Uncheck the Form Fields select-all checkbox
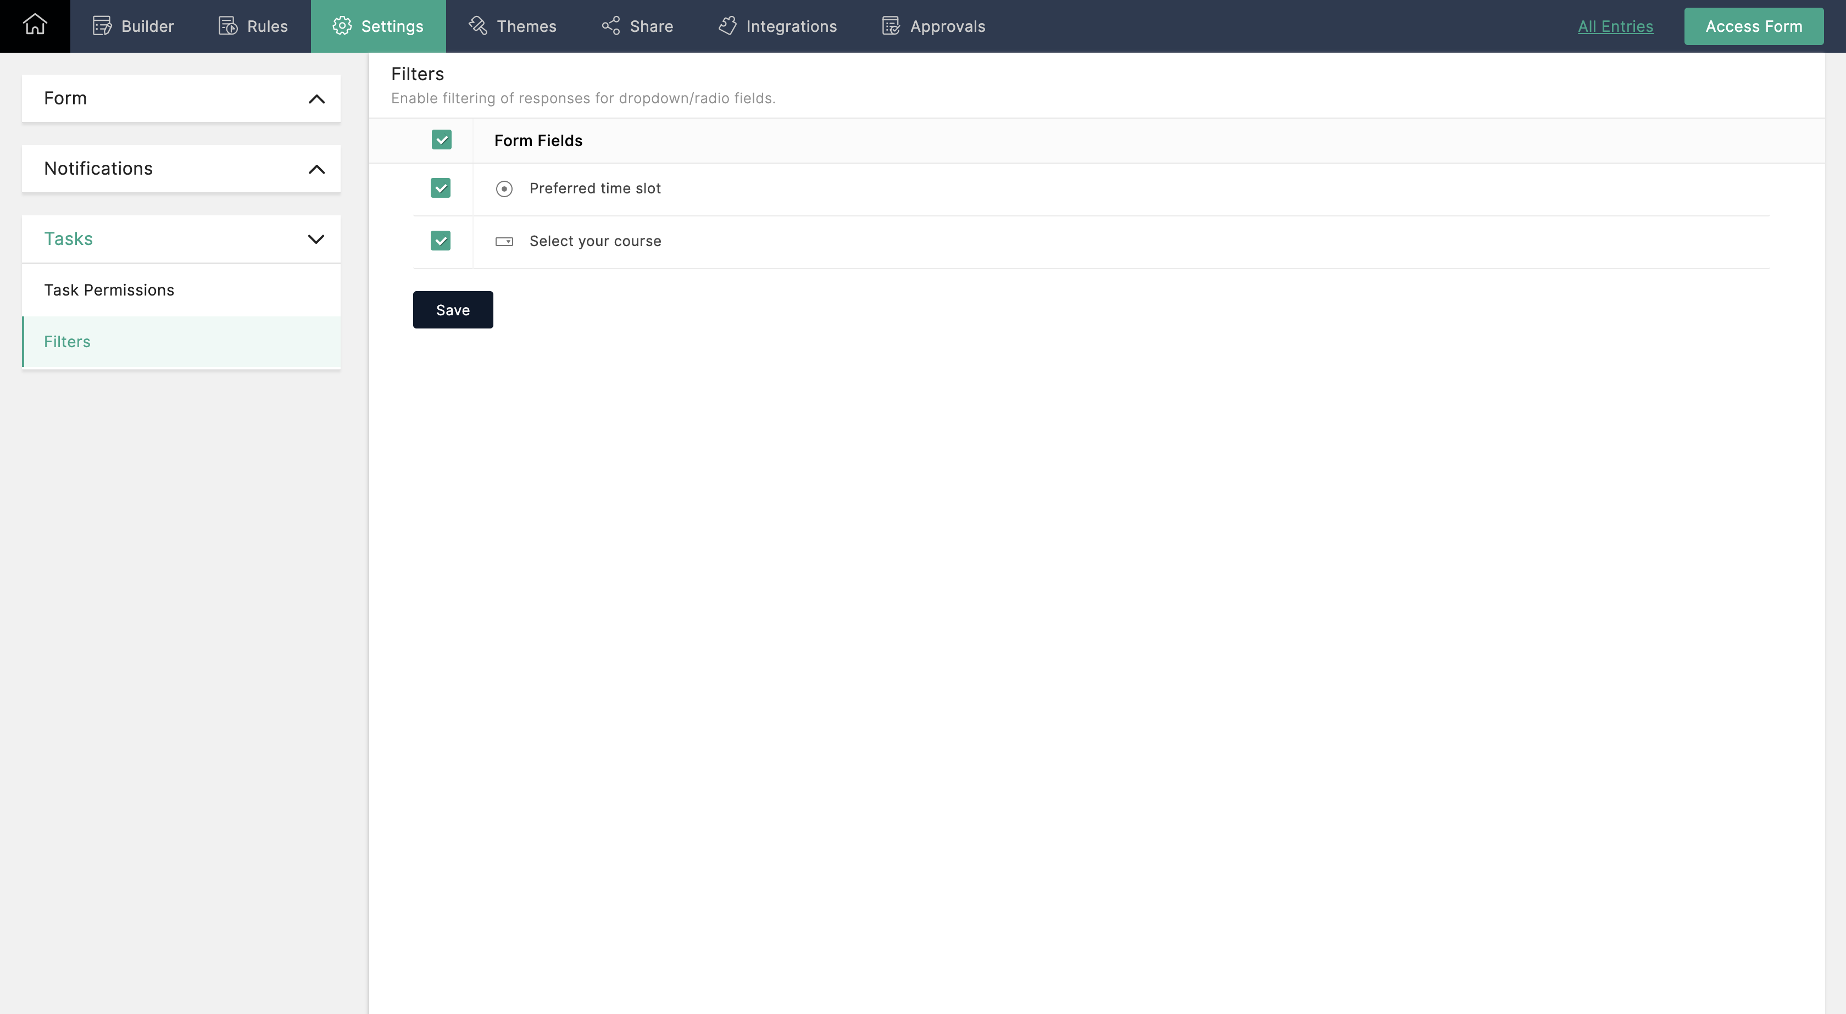 click(441, 140)
